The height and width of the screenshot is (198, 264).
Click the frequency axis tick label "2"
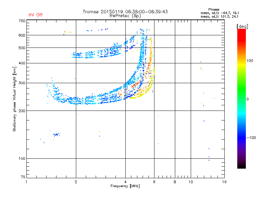(x=76, y=182)
